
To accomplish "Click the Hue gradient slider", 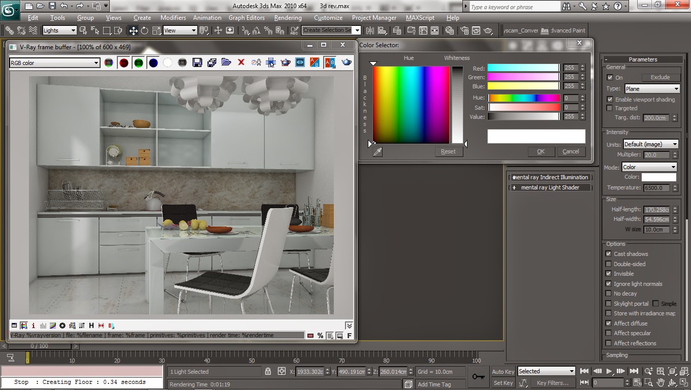I will [523, 98].
